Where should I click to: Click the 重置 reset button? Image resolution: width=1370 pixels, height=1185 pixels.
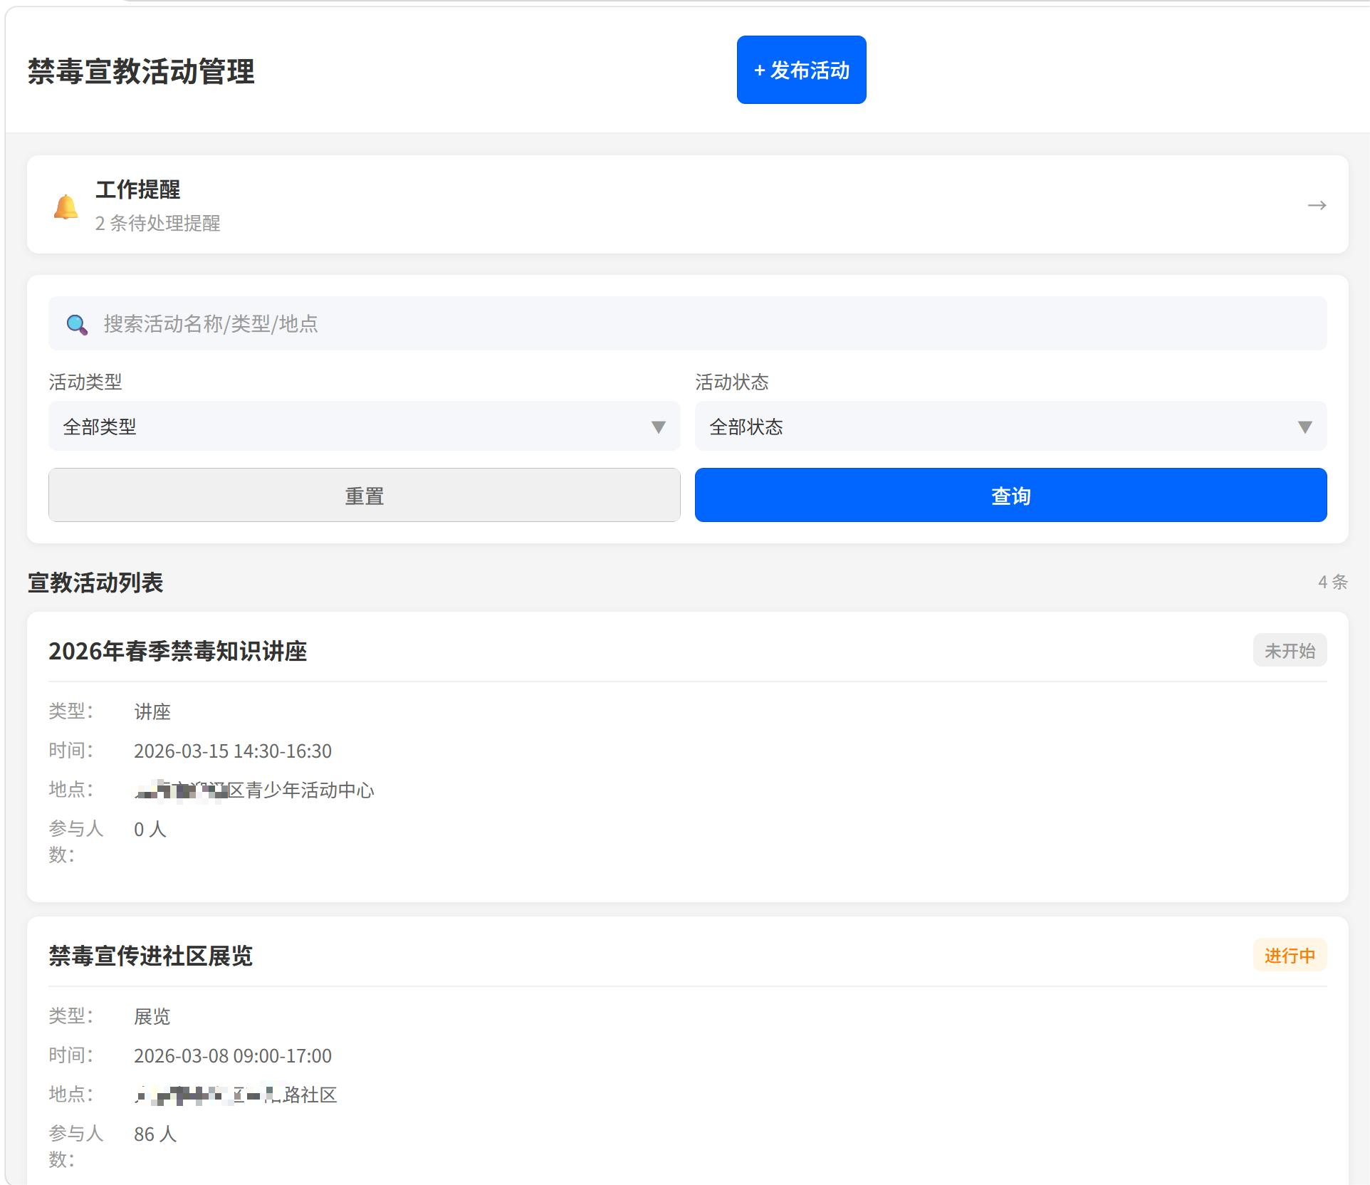coord(364,495)
